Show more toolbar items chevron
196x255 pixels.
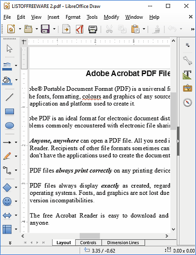click(193, 29)
